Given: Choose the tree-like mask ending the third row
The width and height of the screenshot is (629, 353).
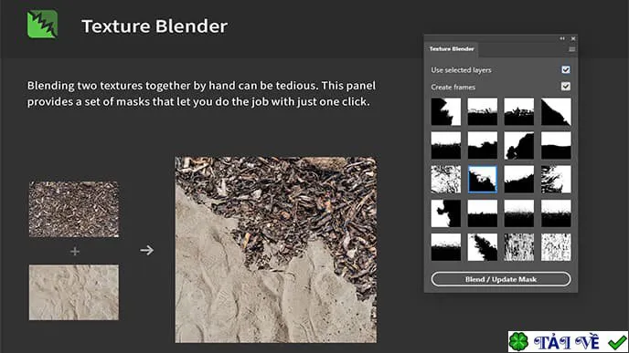Looking at the screenshot, I should [556, 180].
